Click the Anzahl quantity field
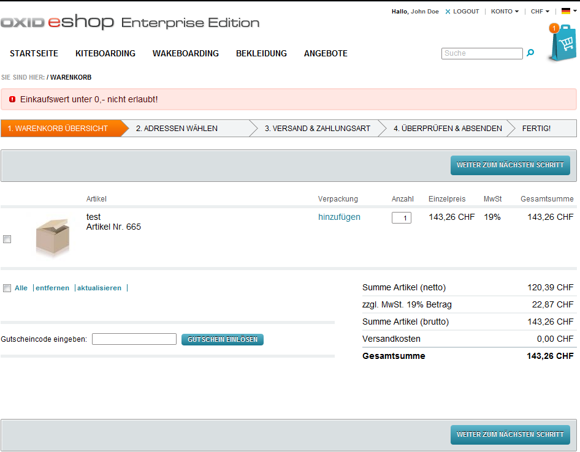The height and width of the screenshot is (452, 580). (x=402, y=218)
